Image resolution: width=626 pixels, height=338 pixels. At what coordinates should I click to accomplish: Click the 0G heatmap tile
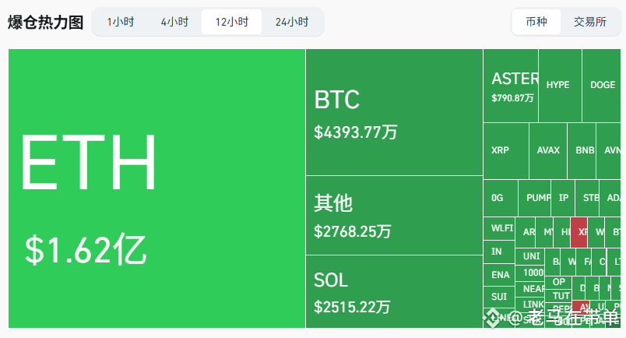pos(501,198)
